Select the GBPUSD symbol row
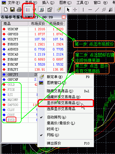 pos(33,34)
